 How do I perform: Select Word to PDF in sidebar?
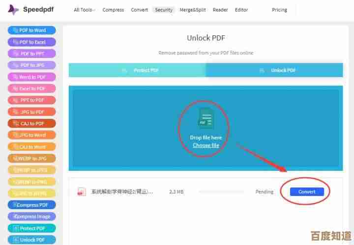[32, 77]
